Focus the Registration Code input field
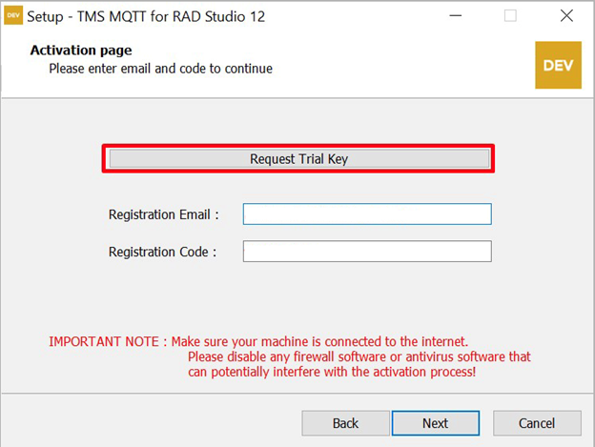The image size is (595, 447). (x=367, y=251)
